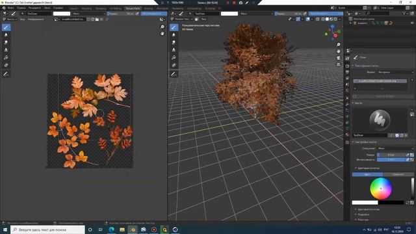Switch perspective/orthographic grid icon in viewport
416x234 pixels.
coord(338,64)
